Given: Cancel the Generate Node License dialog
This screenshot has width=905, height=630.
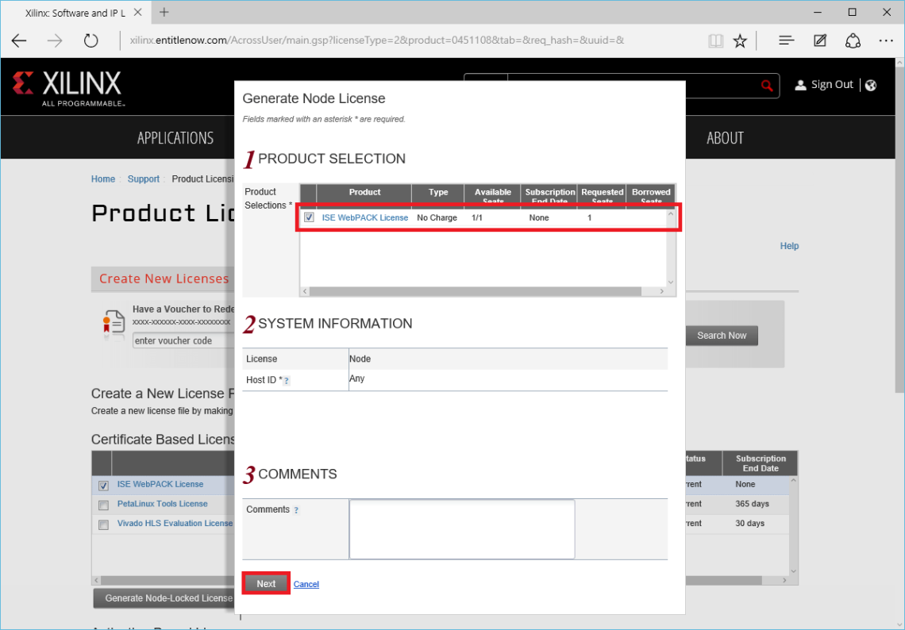Looking at the screenshot, I should pos(306,582).
